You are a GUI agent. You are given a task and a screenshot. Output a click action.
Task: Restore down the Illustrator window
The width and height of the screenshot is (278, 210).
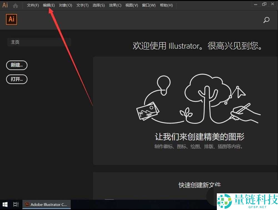(264, 4)
